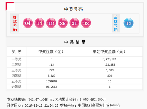Click the 中国福利彩票发行管理中心 source text

pyautogui.click(x=99, y=105)
